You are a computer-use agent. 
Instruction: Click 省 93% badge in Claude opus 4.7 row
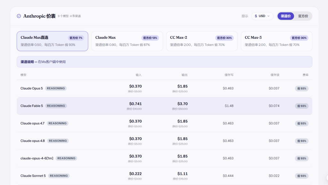point(302,123)
